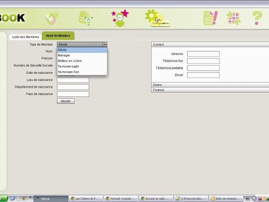269x202 pixels.
Task: Open the document with exclamation mark icon
Action: point(210,18)
